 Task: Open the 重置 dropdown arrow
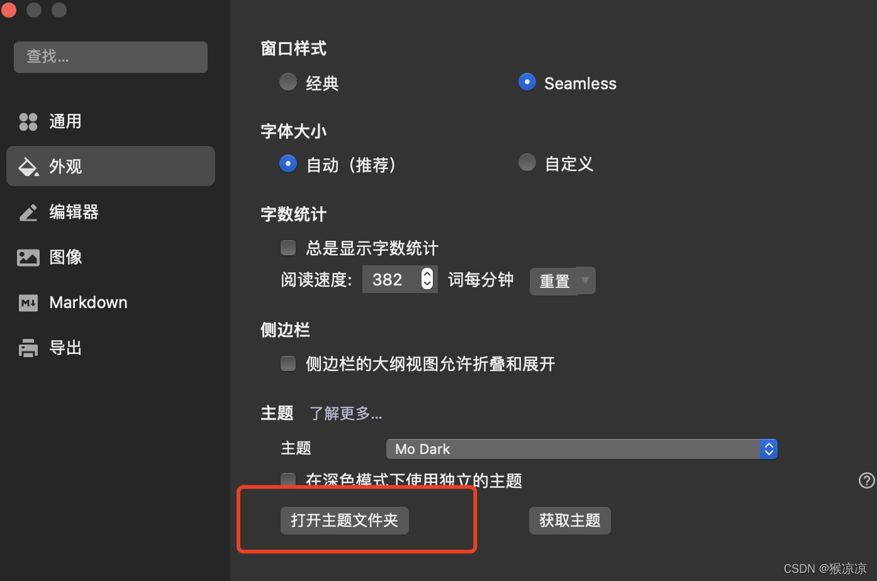[586, 280]
